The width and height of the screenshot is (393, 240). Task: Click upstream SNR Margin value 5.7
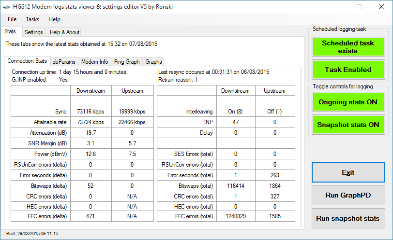132,143
